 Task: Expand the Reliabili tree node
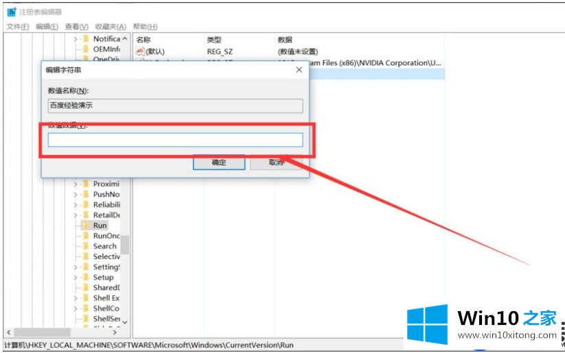click(x=76, y=205)
